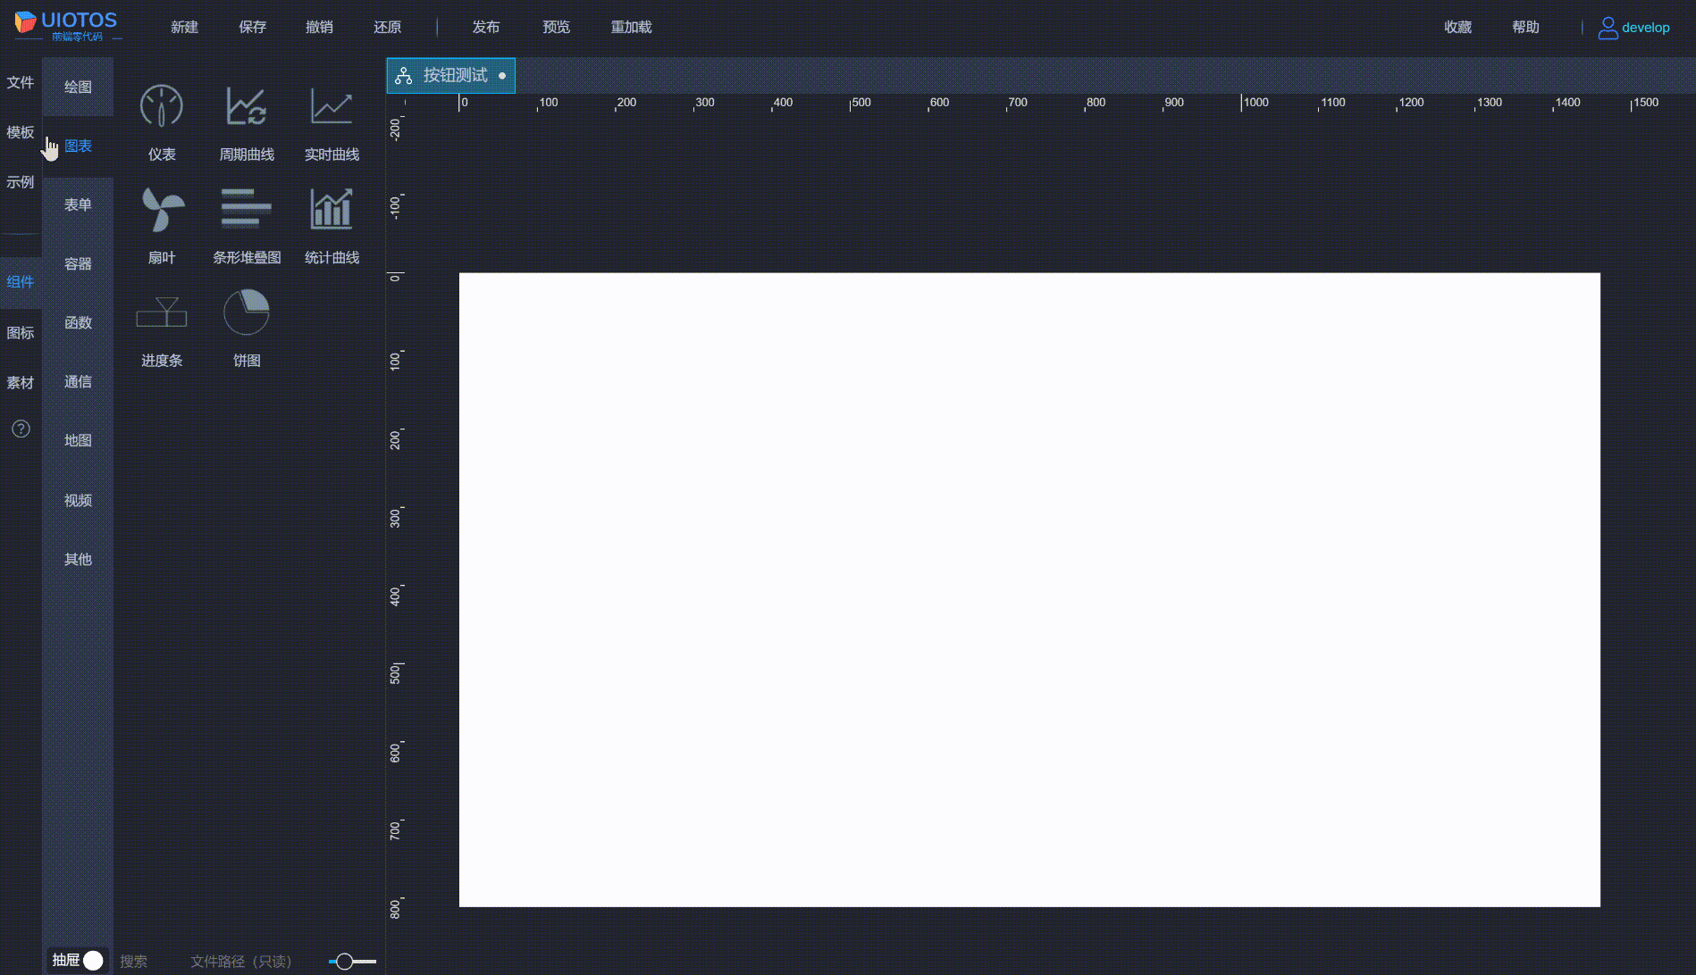
Task: Publish project with 发布 button
Action: 486,27
